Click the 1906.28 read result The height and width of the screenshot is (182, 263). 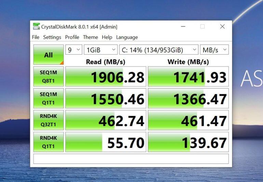(106, 77)
